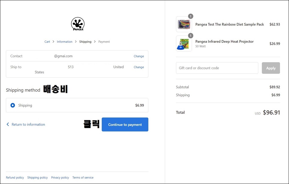Click the Pangea Test The Rainbow Diet Sample Pack name
Viewport: 289px width, 184px height.
230,24
